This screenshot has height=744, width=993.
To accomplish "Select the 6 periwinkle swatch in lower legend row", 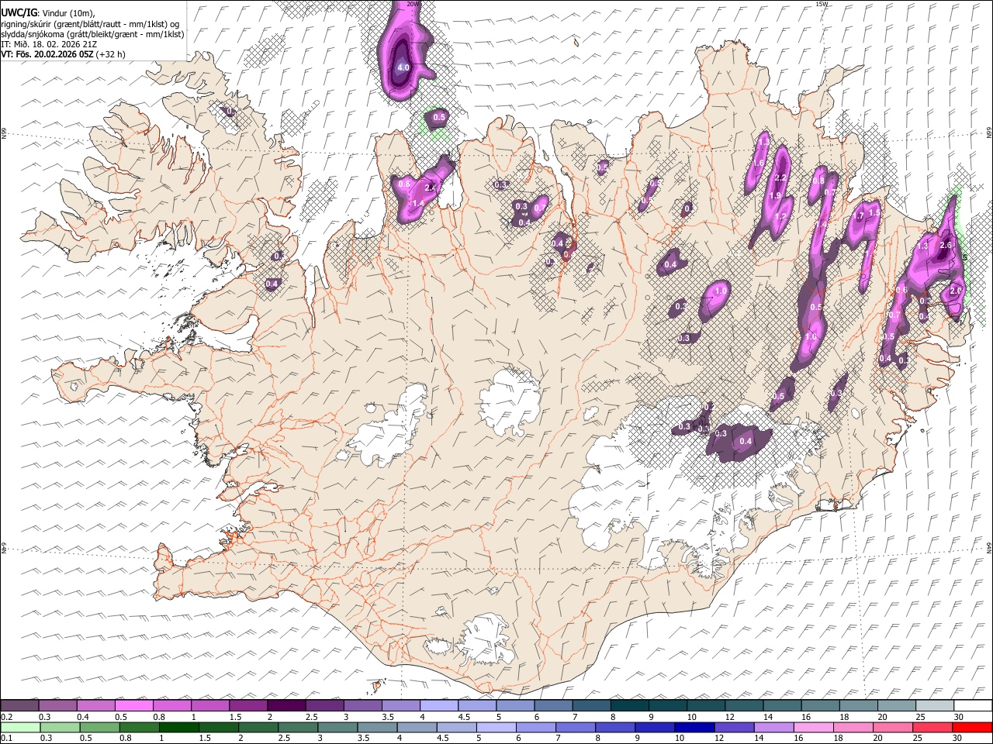I will click(x=535, y=728).
